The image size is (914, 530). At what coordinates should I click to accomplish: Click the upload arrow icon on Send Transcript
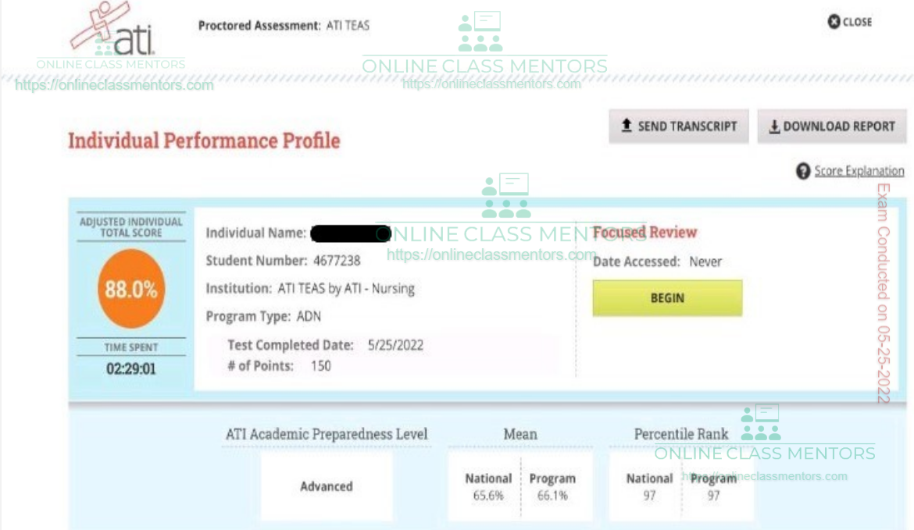coord(627,126)
